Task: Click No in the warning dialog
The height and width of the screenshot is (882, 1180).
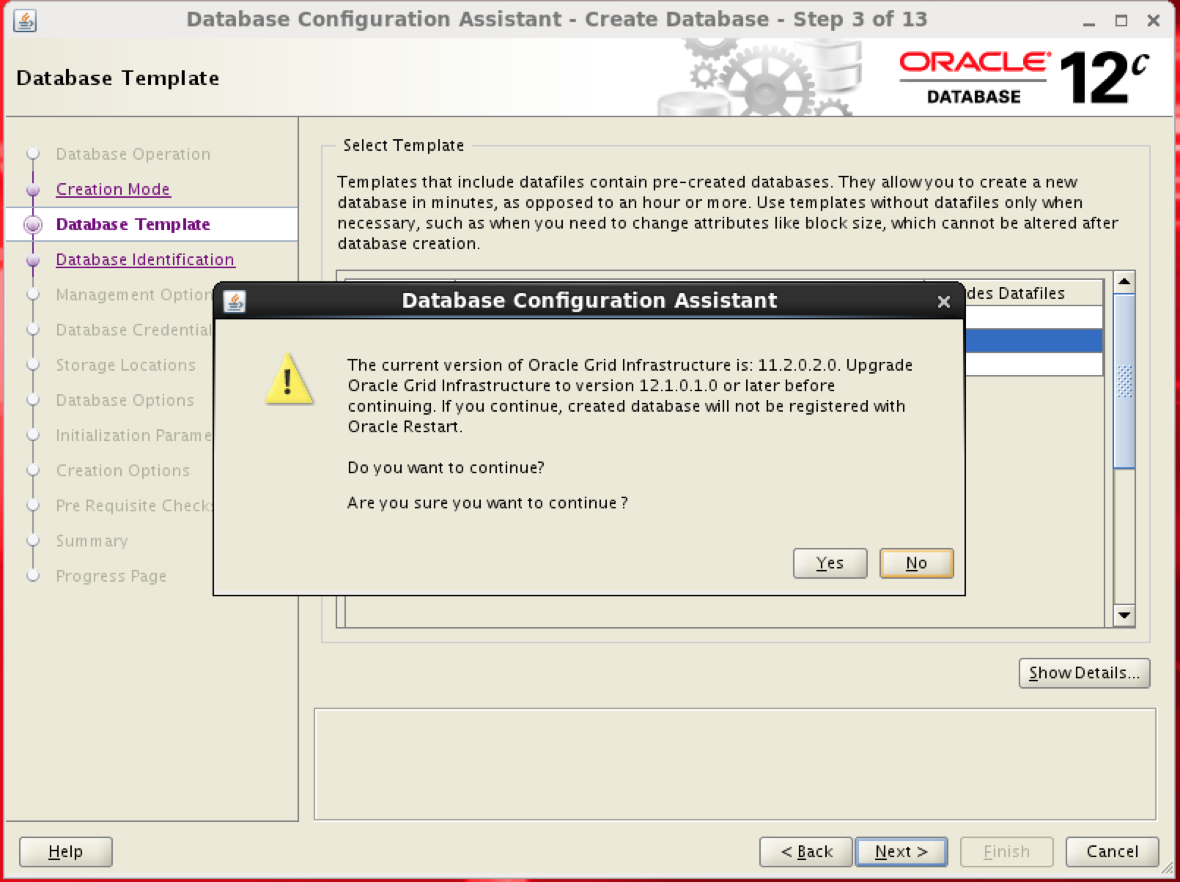Action: click(916, 563)
